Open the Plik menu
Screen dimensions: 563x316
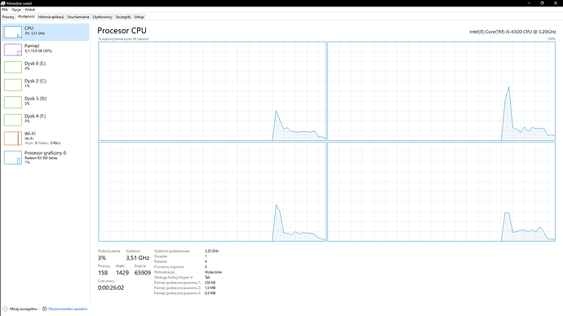[x=5, y=10]
